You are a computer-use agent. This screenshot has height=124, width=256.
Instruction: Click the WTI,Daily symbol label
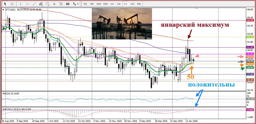coord(10,10)
